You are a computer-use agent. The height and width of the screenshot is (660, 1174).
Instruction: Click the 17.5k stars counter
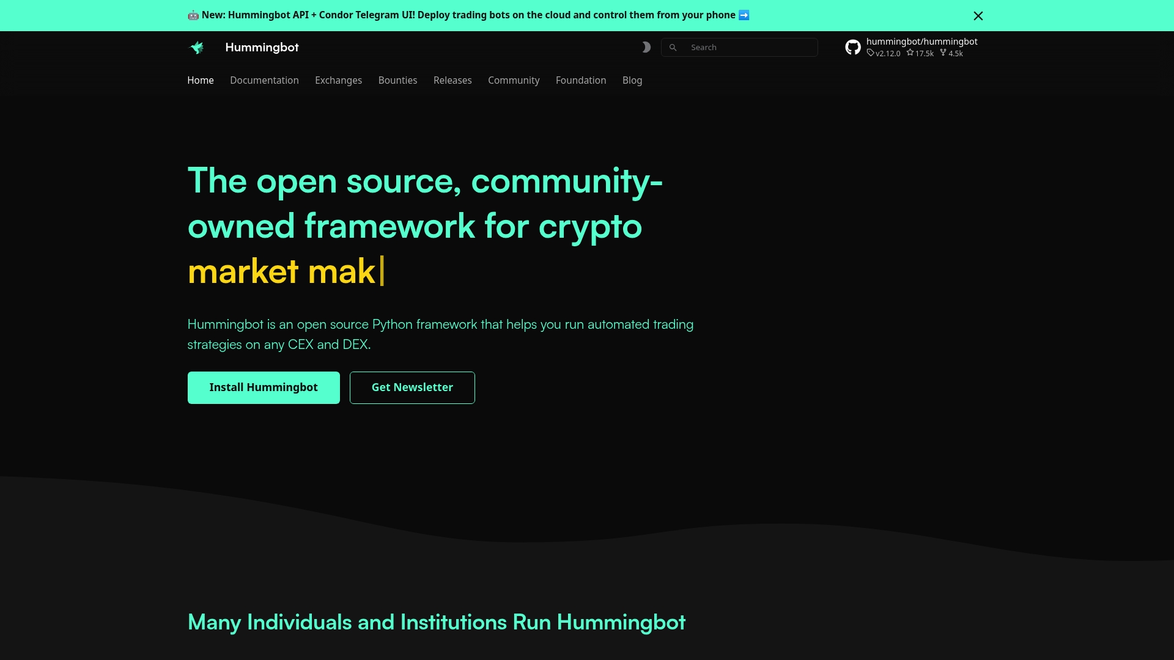(x=920, y=53)
